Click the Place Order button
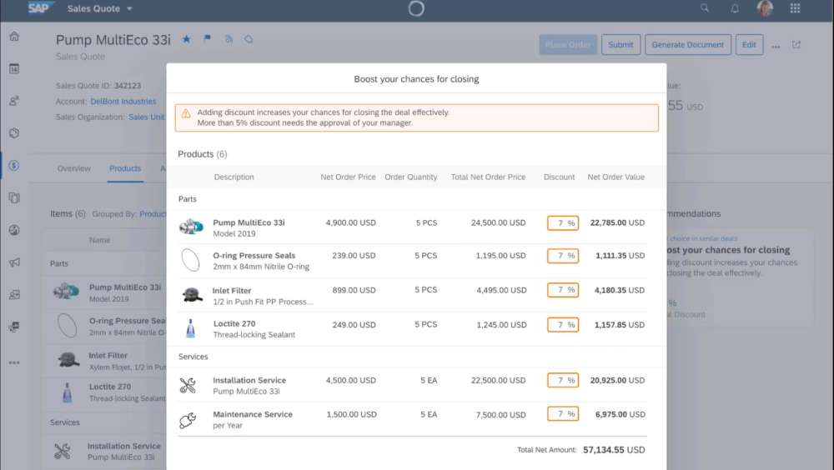 point(568,45)
